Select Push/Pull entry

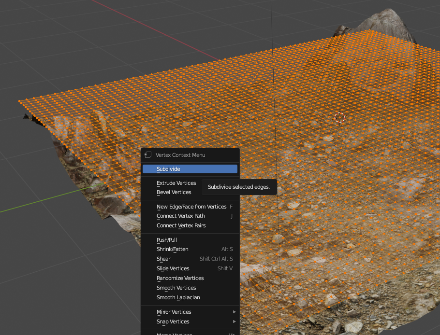[x=190, y=240]
